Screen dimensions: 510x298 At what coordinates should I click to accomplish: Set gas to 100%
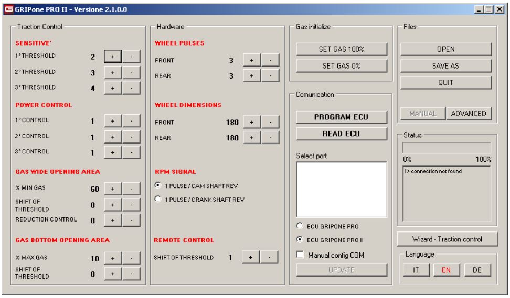click(x=342, y=49)
